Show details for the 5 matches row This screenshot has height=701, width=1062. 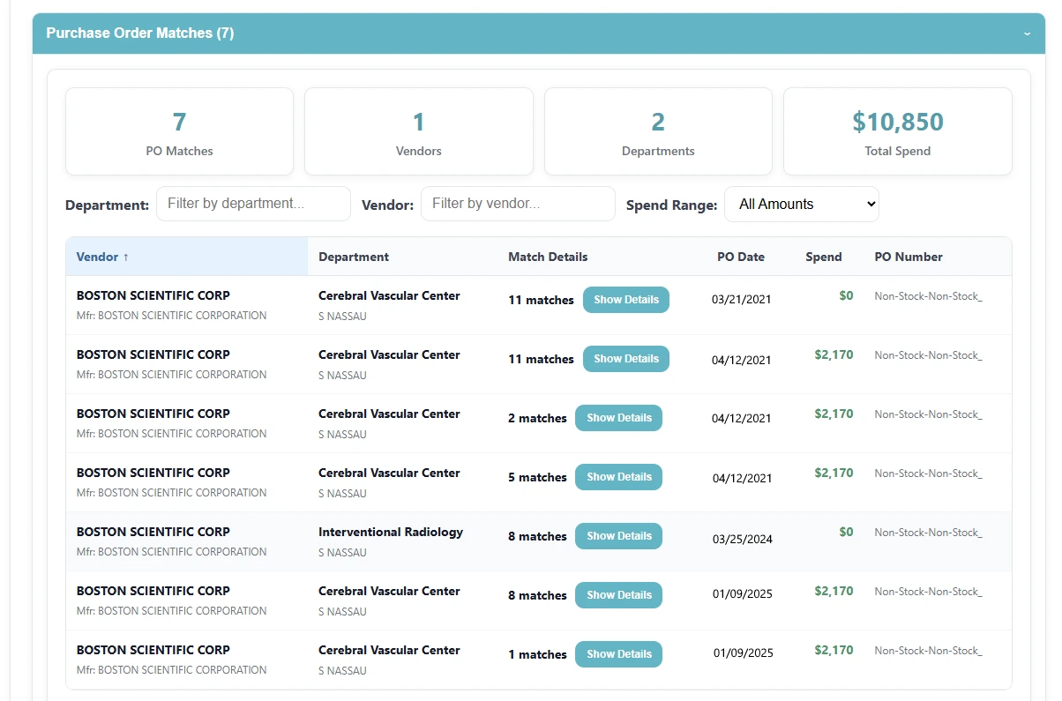coord(618,477)
